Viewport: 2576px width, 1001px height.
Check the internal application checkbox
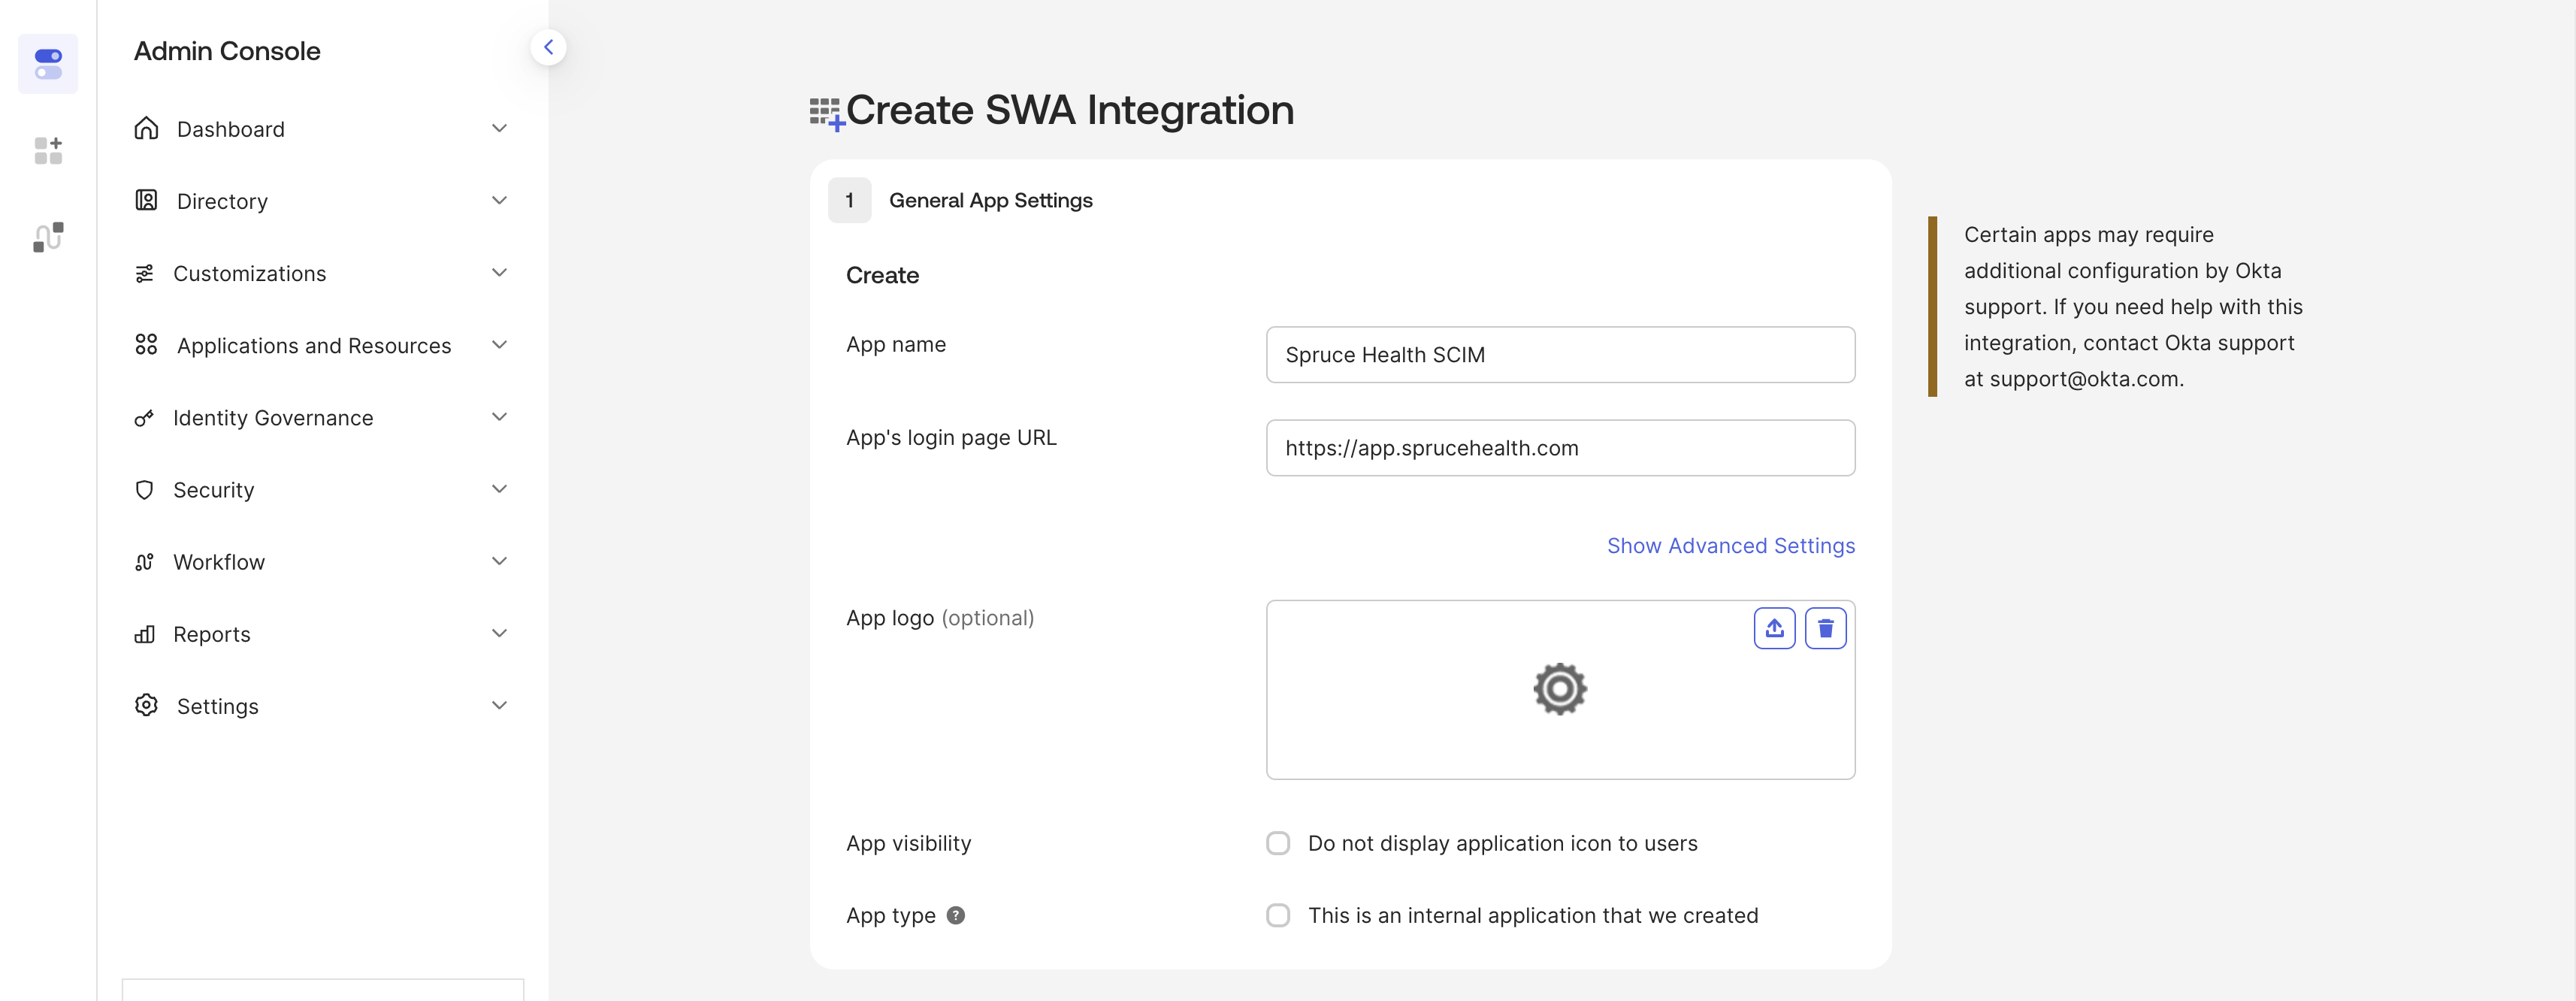[x=1278, y=915]
